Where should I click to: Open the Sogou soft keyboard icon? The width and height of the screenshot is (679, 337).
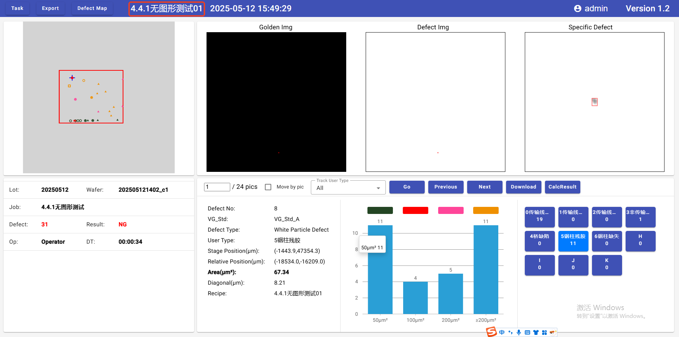click(527, 332)
